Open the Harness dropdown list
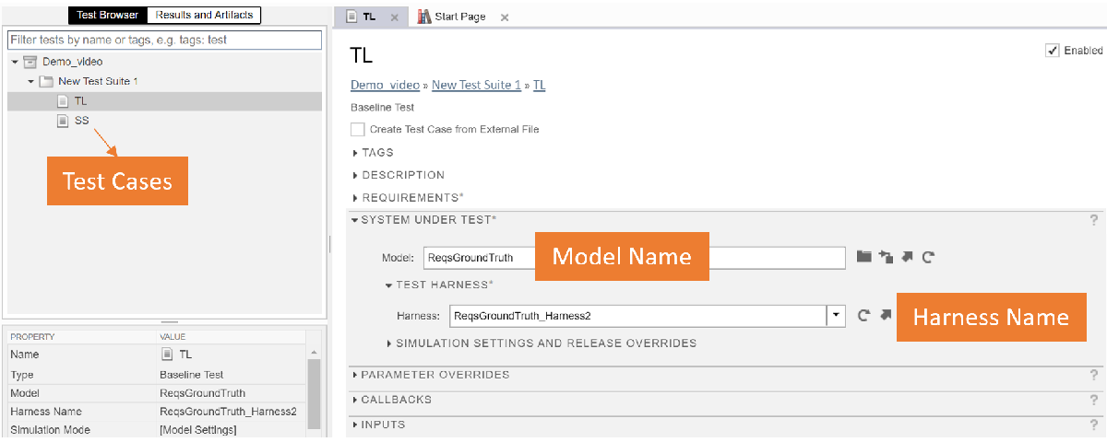The height and width of the screenshot is (442, 1107). click(836, 316)
